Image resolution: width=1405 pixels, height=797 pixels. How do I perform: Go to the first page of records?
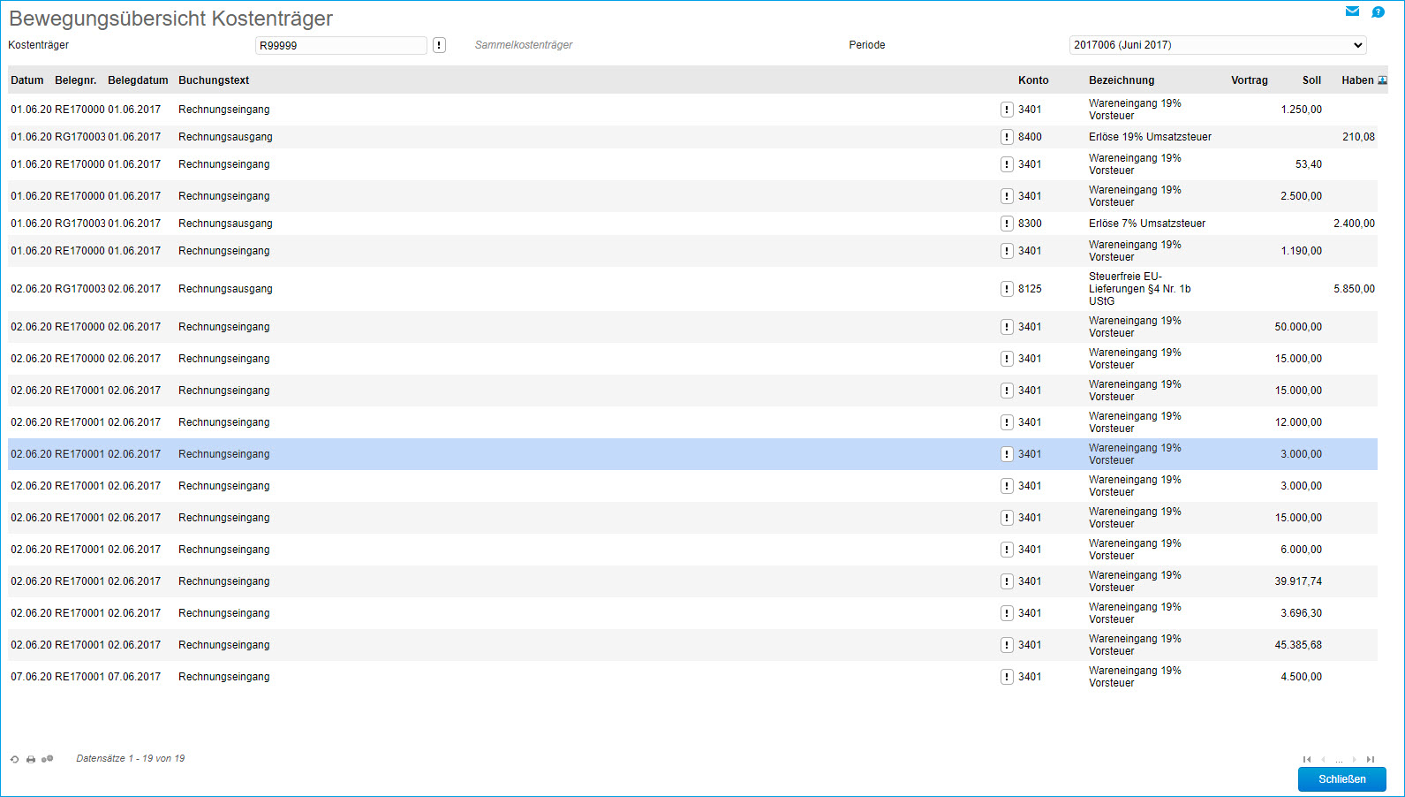click(x=1307, y=759)
